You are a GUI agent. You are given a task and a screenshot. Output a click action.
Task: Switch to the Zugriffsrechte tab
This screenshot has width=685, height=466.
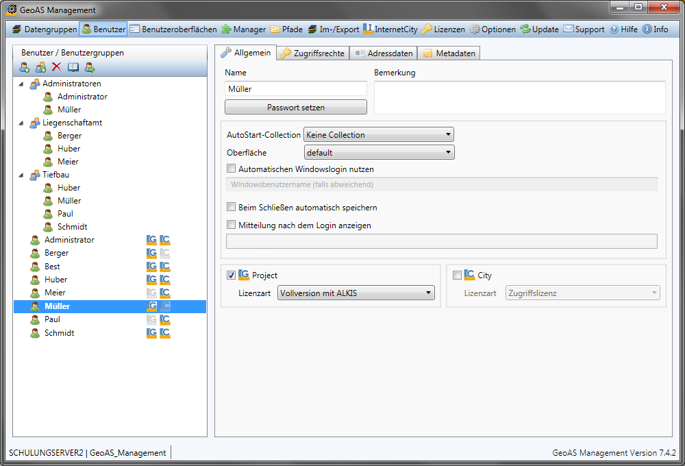(312, 53)
